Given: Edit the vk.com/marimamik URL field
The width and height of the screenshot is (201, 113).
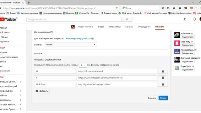Looking at the screenshot, I should [117, 71].
